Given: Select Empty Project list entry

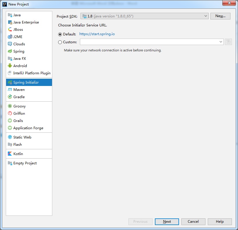Looking at the screenshot, I should coord(25,163).
